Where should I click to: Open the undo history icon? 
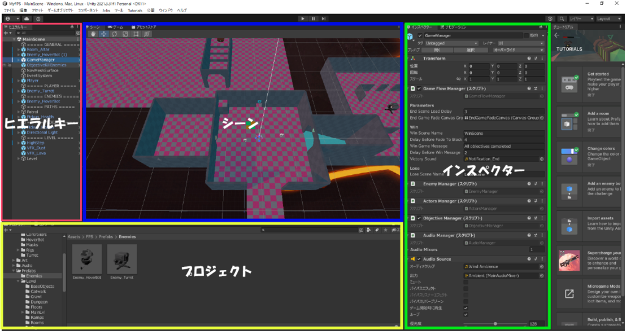(551, 19)
